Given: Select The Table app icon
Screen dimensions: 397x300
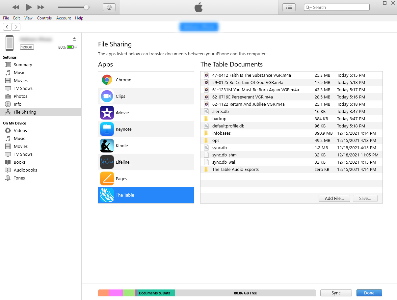Looking at the screenshot, I should click(x=107, y=195).
